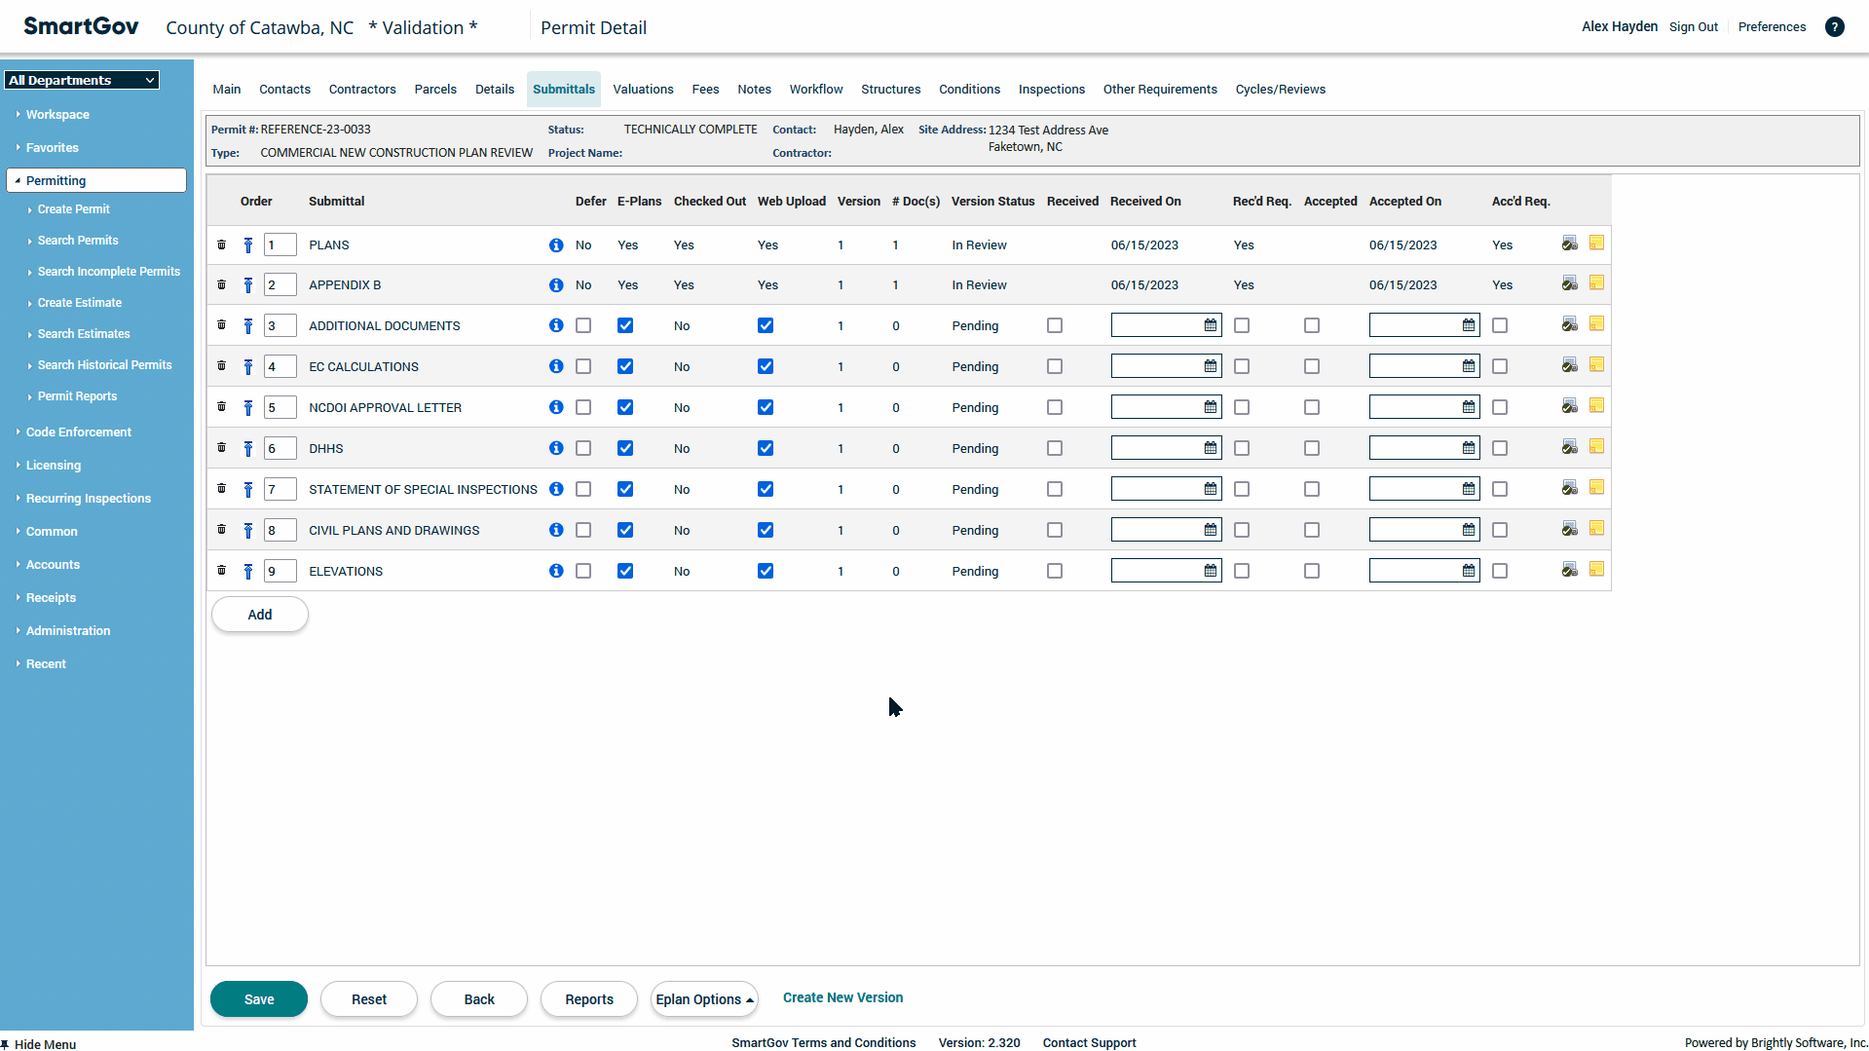Click the help question mark icon
The image size is (1869, 1051).
[1834, 27]
